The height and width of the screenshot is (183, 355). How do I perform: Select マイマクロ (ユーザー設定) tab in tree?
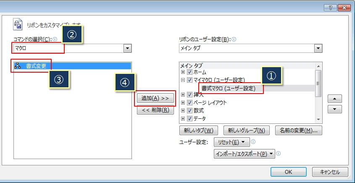click(x=218, y=80)
